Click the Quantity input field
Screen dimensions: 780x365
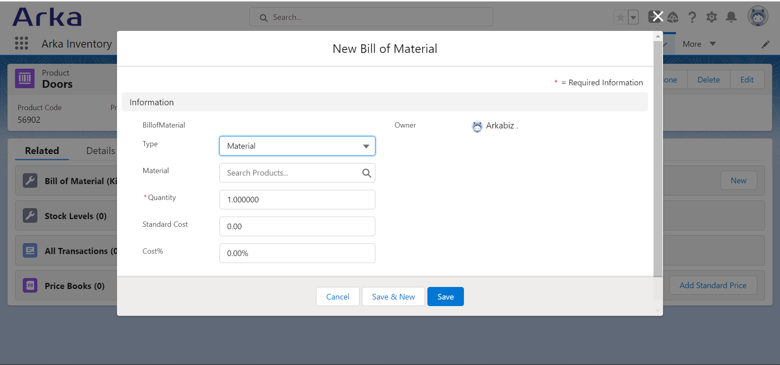[297, 200]
